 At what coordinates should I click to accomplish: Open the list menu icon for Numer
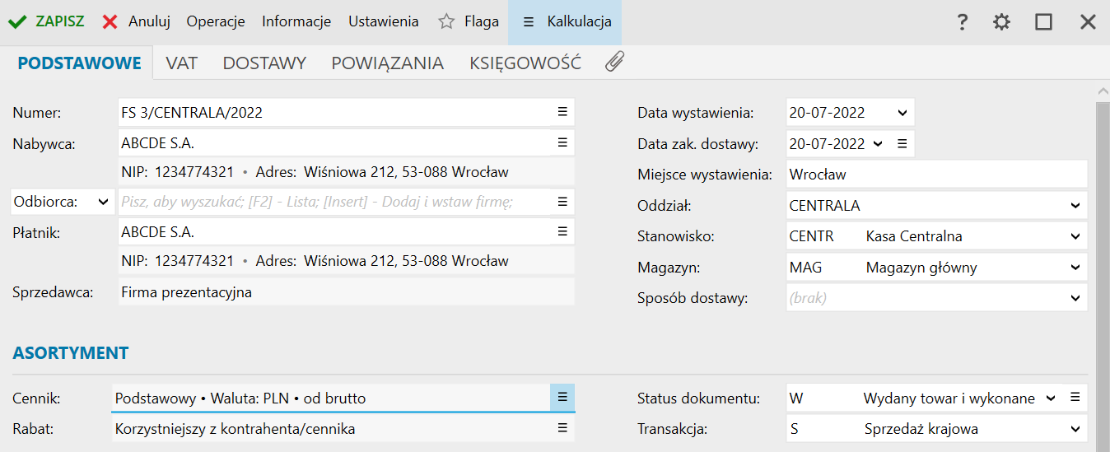(x=562, y=112)
